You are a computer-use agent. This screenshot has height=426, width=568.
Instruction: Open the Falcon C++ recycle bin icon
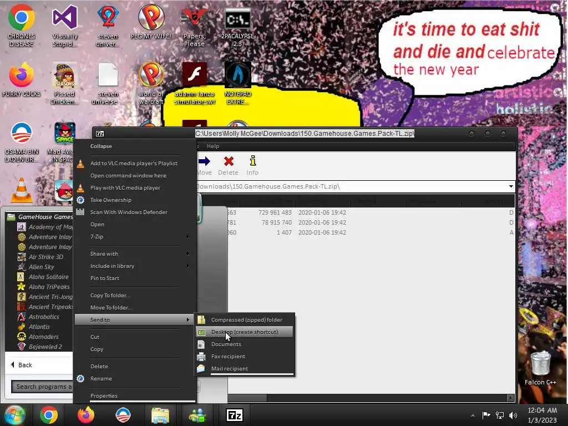[x=540, y=368]
